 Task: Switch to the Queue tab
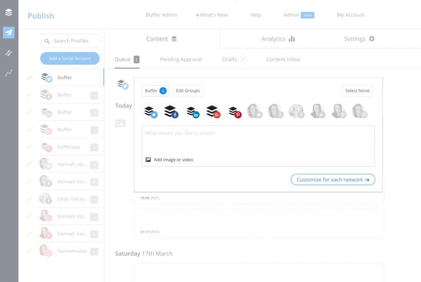tap(127, 60)
